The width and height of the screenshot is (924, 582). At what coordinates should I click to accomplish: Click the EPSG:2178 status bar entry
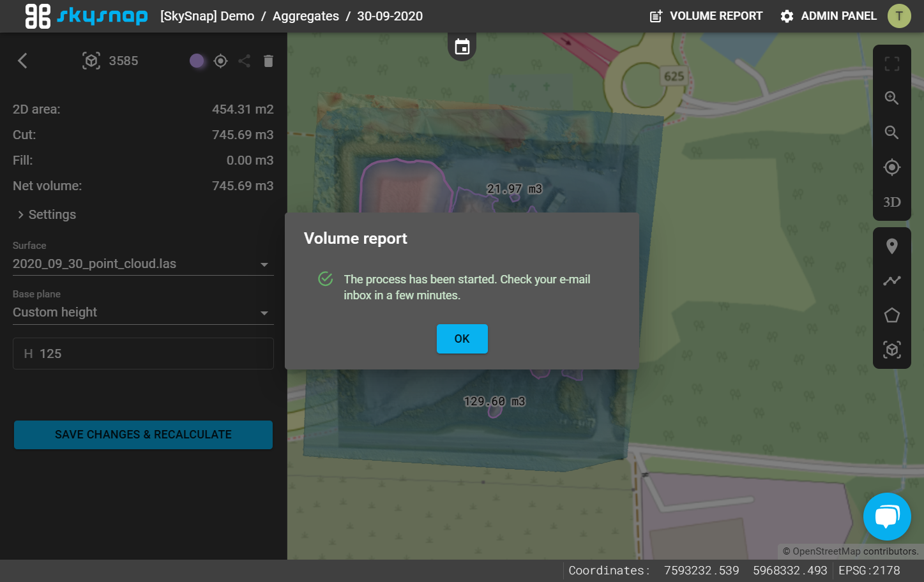pos(869,571)
